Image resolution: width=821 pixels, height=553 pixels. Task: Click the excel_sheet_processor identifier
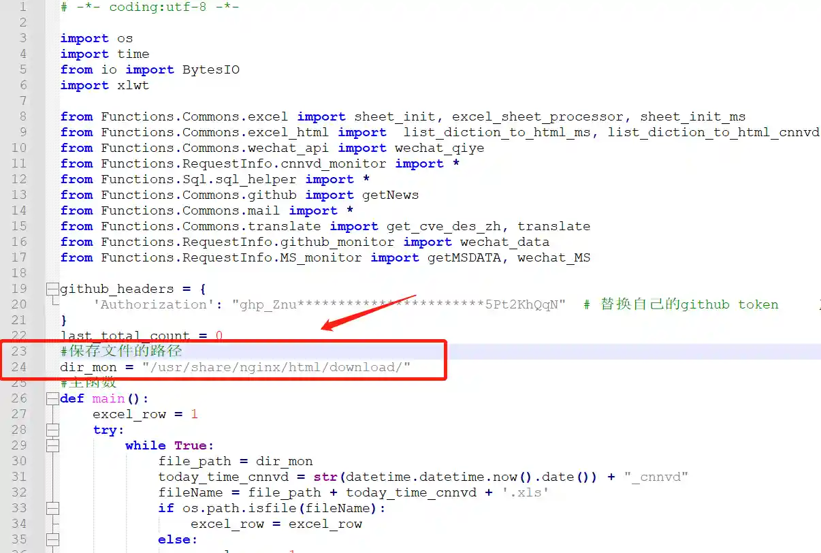[x=538, y=117]
